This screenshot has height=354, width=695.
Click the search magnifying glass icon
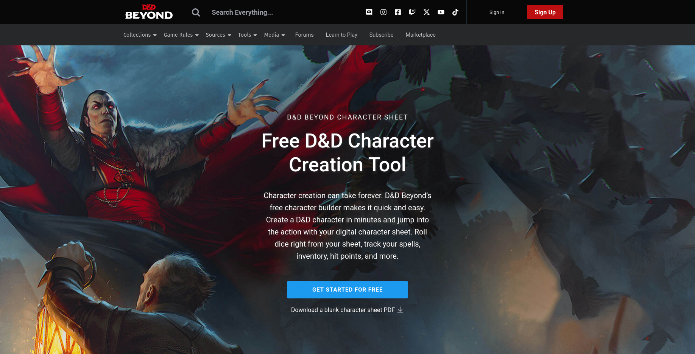[x=196, y=12]
